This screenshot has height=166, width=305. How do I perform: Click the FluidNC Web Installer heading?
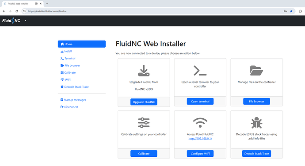tap(151, 44)
